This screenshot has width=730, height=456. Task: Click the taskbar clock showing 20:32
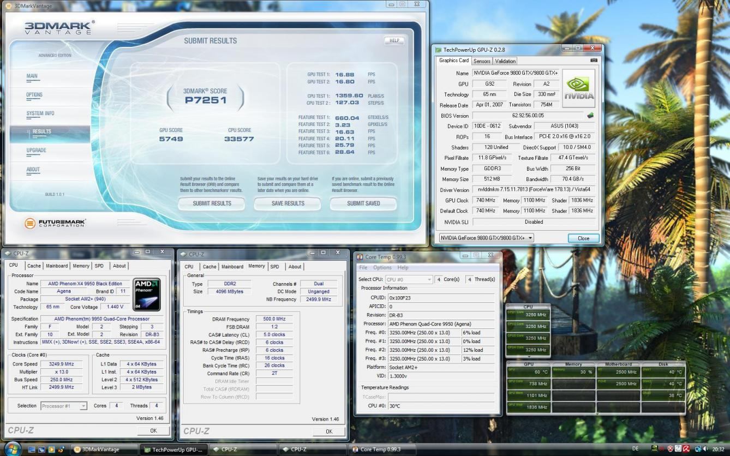coord(718,449)
